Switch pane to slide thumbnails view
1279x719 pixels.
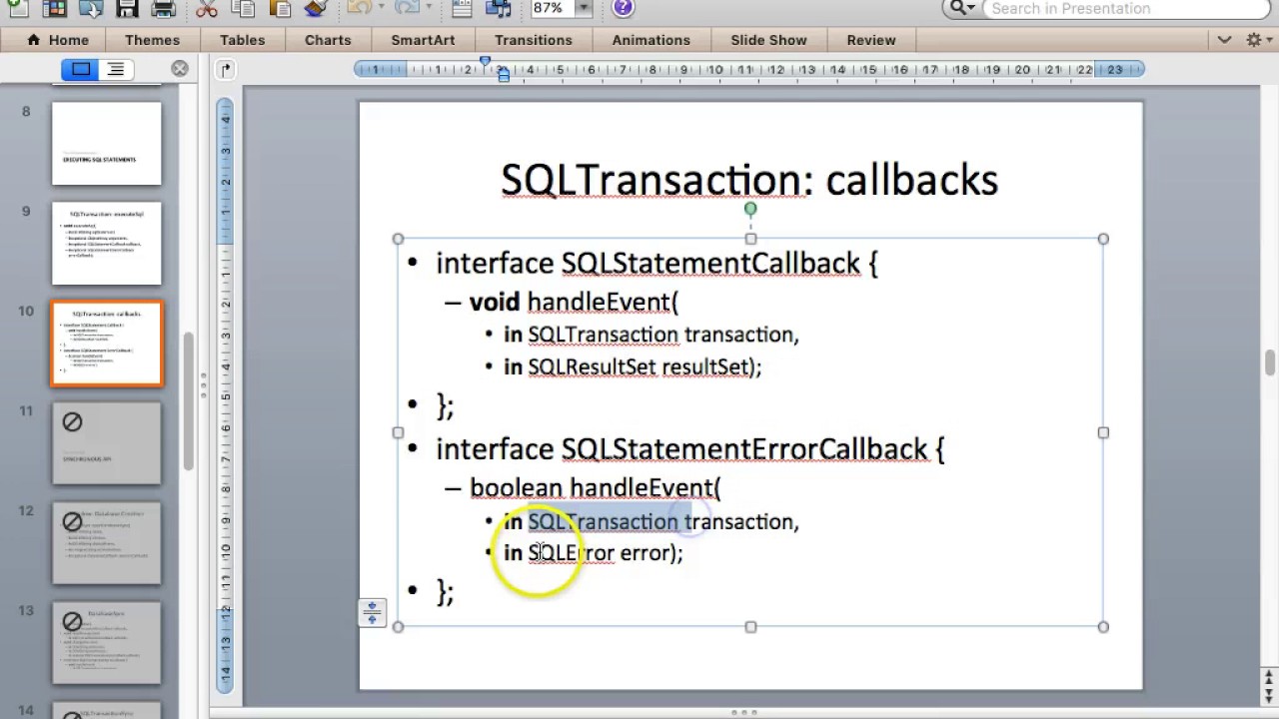pyautogui.click(x=80, y=69)
